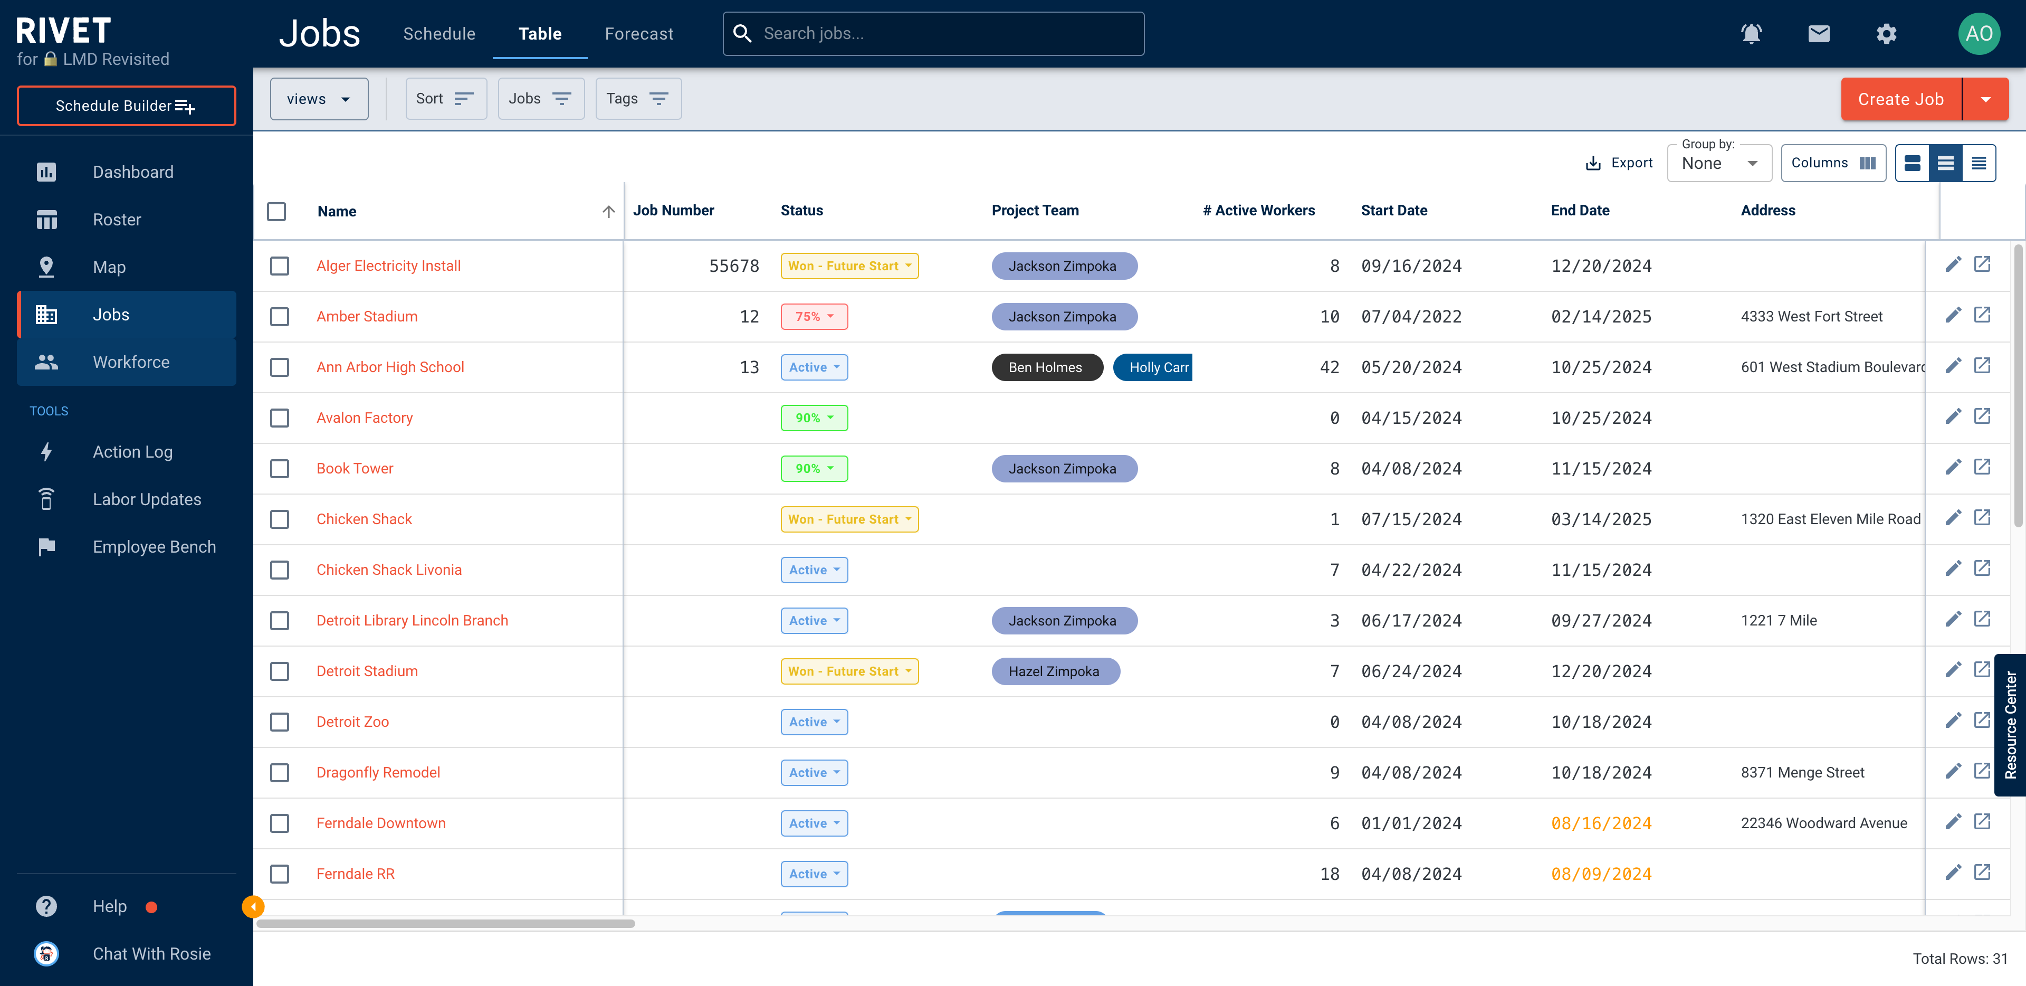Viewport: 2026px width, 986px height.
Task: Open Alger Electricity Install status dropdown
Action: click(848, 266)
